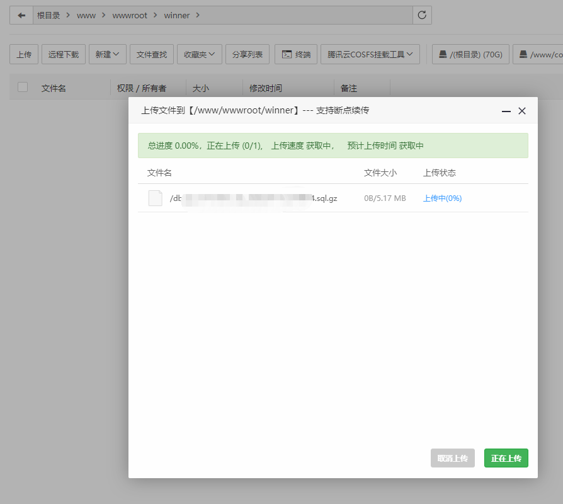
Task: Click the 备注 column header
Action: click(349, 88)
